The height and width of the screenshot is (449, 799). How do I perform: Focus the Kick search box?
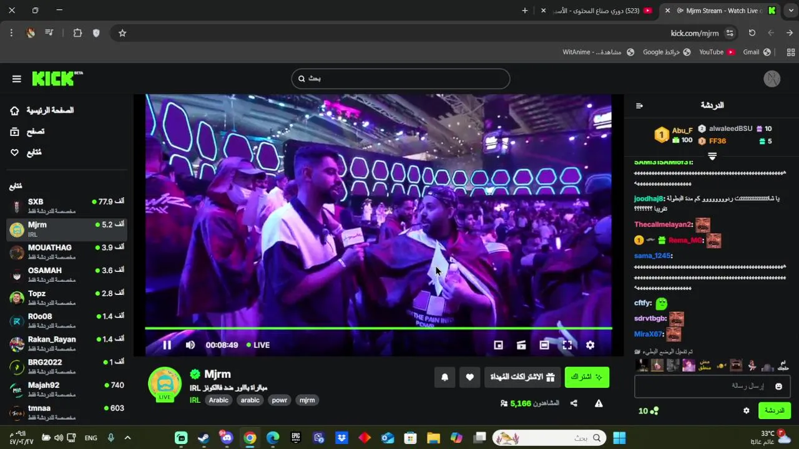point(401,79)
